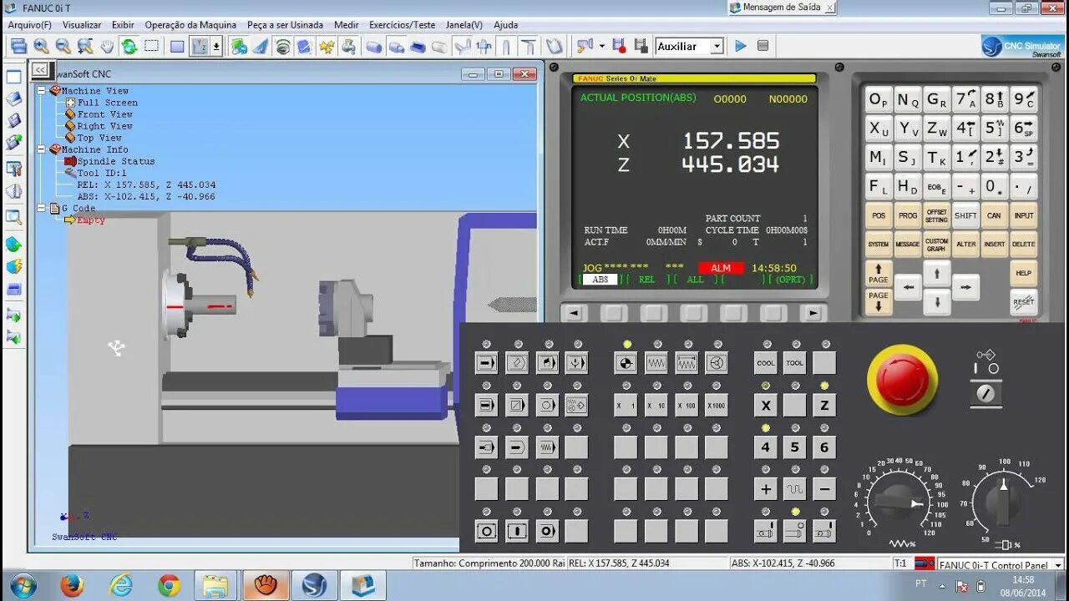Select the X 1 increment button
The width and height of the screenshot is (1069, 601).
[626, 406]
